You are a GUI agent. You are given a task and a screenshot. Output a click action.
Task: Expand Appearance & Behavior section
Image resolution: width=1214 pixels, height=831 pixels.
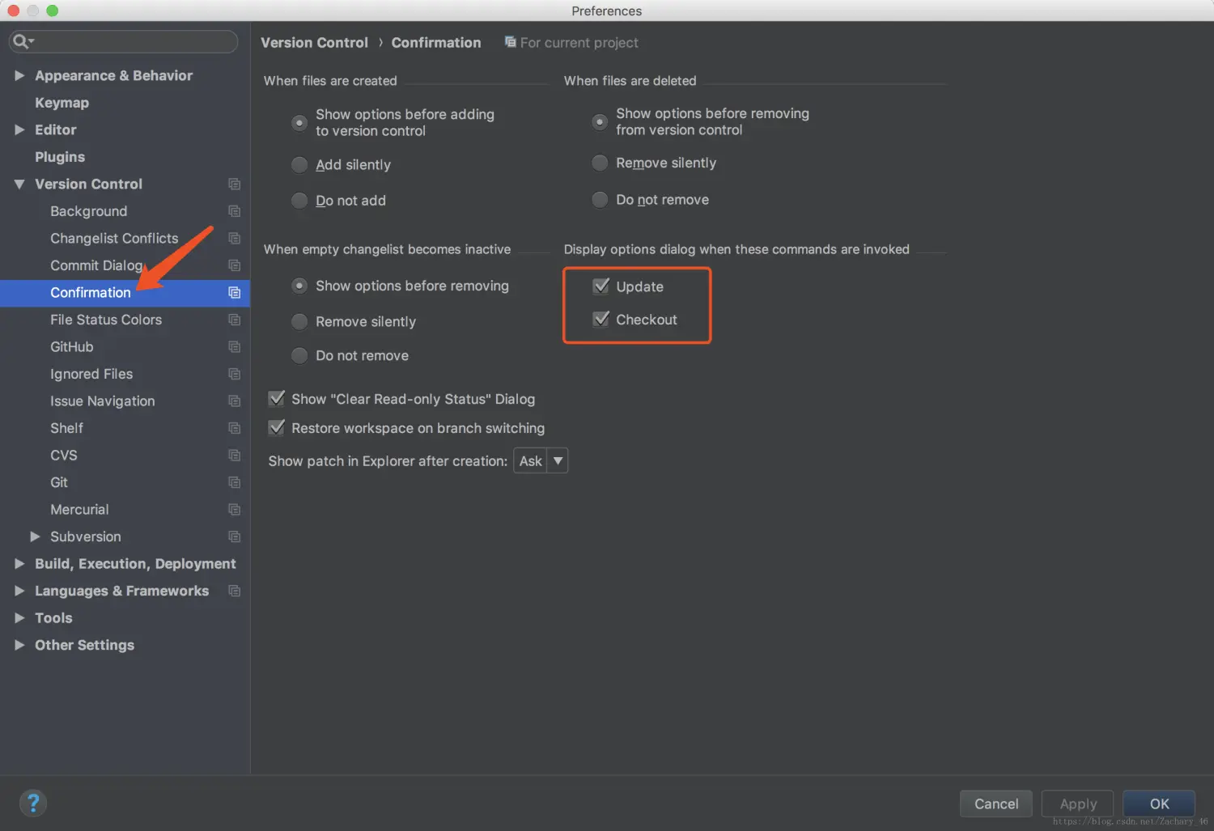[x=19, y=75]
